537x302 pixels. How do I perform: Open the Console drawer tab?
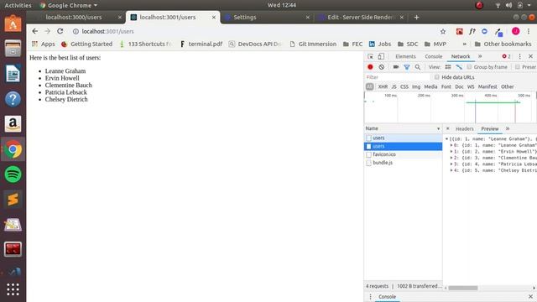click(387, 297)
